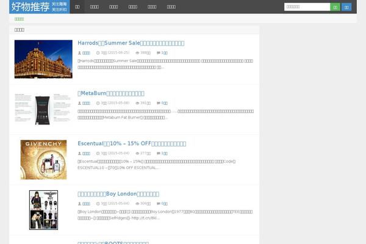This screenshot has height=244, width=366.
Task: Click the 388 view count in Harrods row
Action: pos(145,53)
